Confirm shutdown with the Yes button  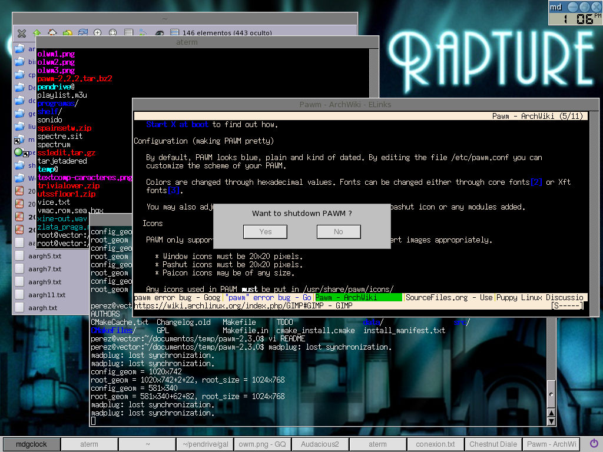click(x=266, y=232)
